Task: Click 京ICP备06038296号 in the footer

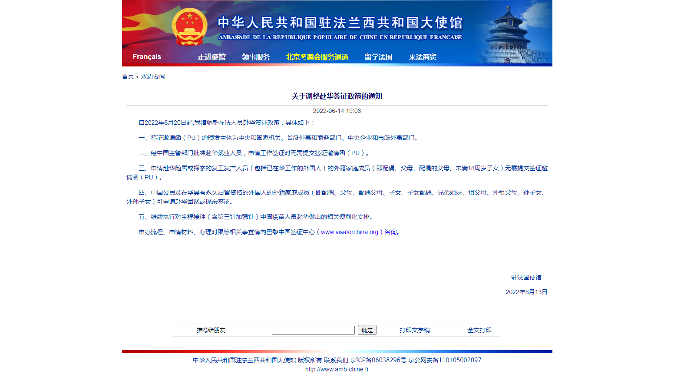Action: point(378,360)
